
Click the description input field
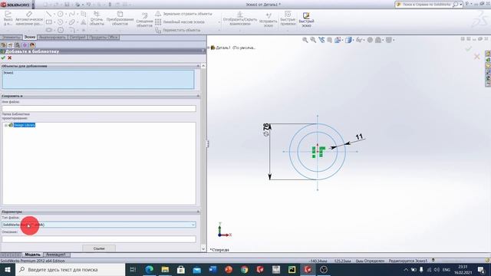[x=99, y=239]
